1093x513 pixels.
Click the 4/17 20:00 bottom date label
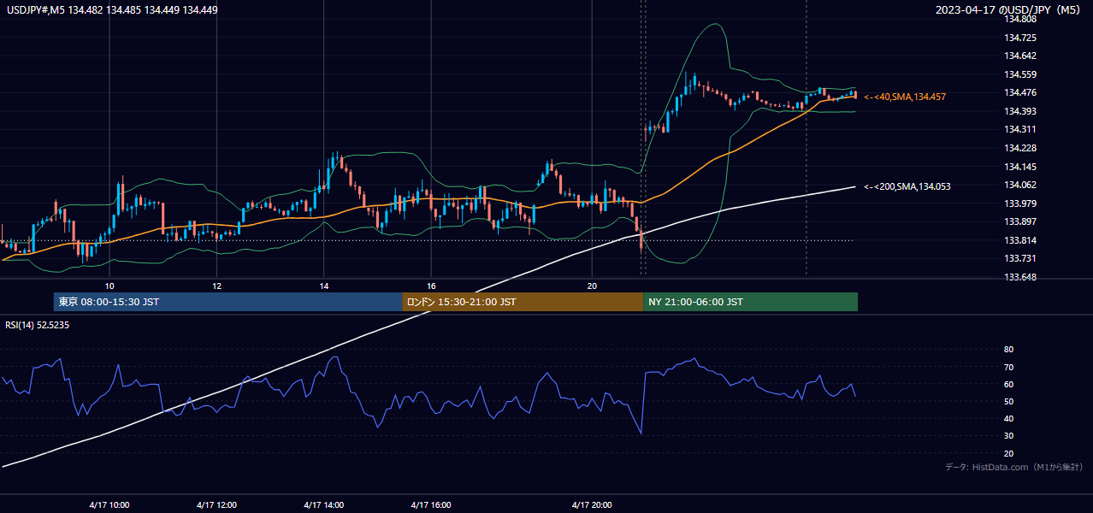[x=592, y=504]
